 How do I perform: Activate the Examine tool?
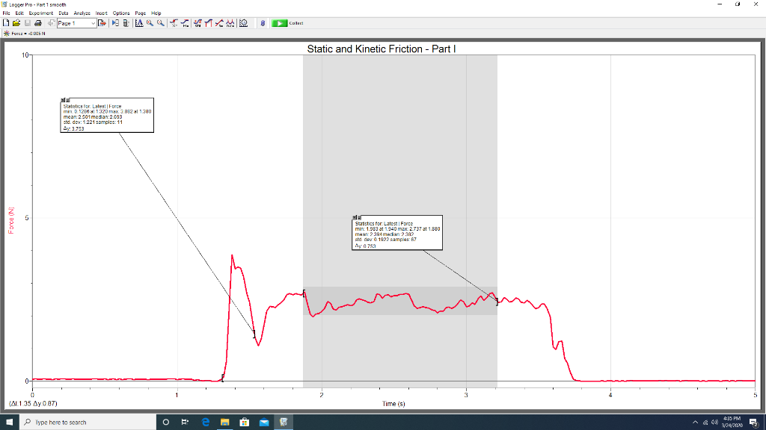174,22
